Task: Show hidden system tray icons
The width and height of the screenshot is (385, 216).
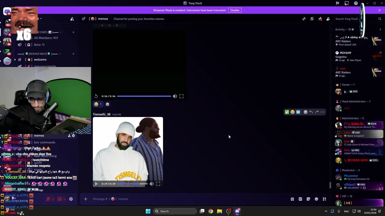Action: point(326,211)
